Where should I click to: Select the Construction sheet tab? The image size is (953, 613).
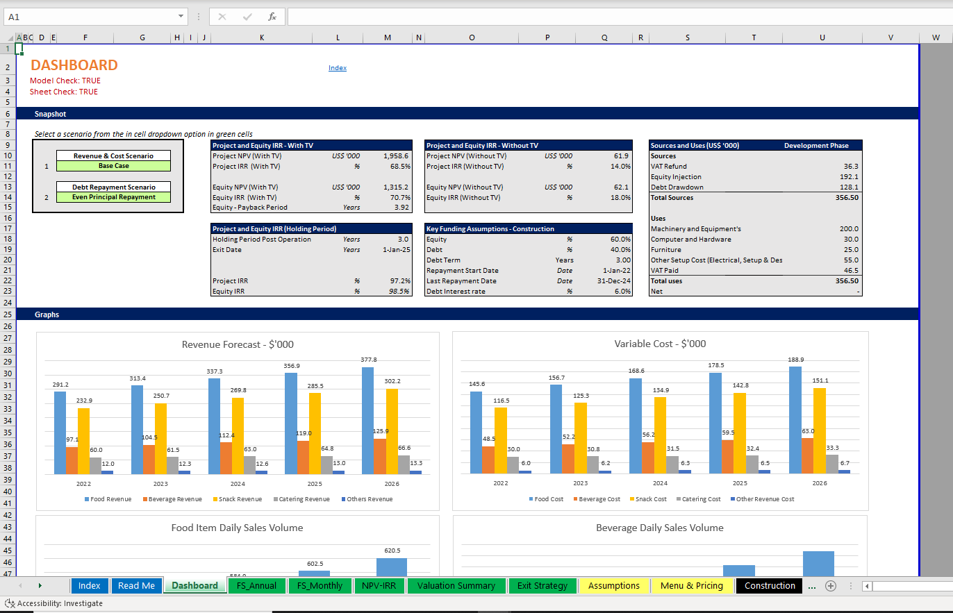[769, 585]
